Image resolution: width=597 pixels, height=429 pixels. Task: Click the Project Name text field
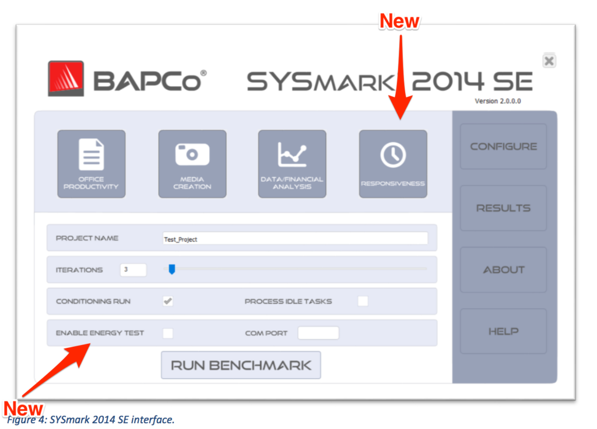296,238
